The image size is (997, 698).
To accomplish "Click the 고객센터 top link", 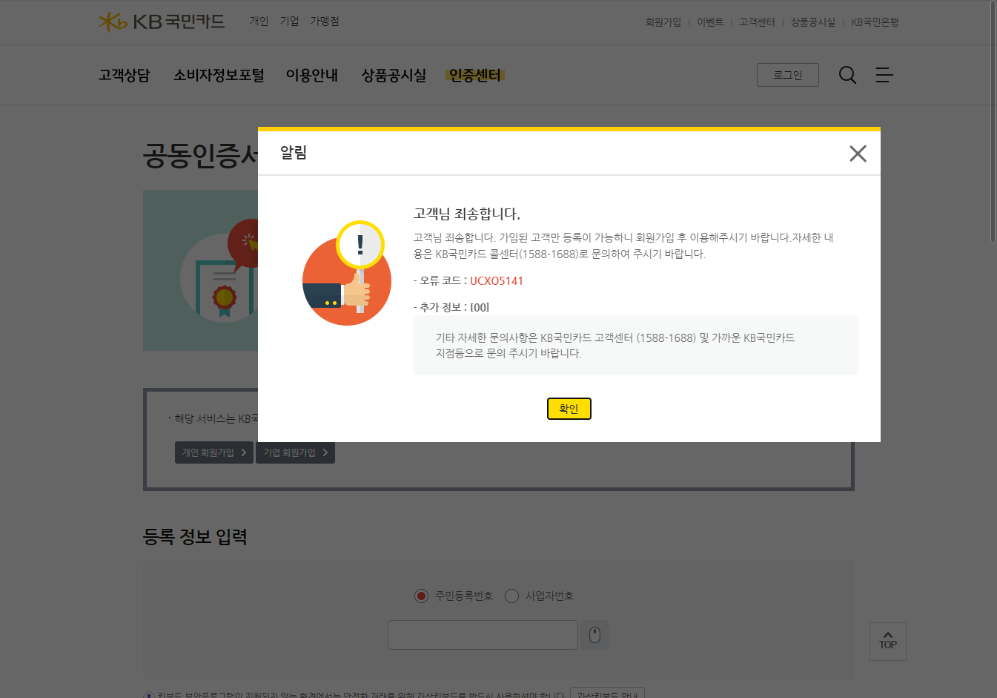I will coord(757,22).
